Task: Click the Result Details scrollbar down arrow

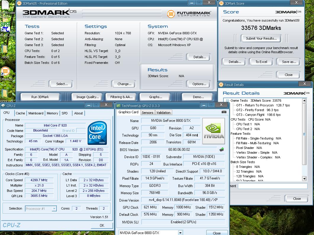Action: [305, 179]
